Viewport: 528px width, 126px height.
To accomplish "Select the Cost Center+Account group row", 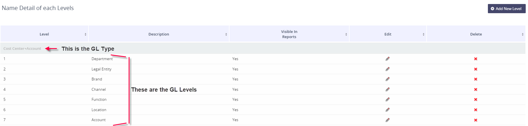I will 22,49.
